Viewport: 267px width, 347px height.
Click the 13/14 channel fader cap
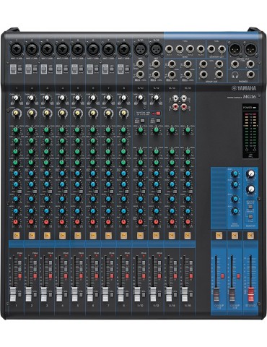pyautogui.click(x=169, y=294)
